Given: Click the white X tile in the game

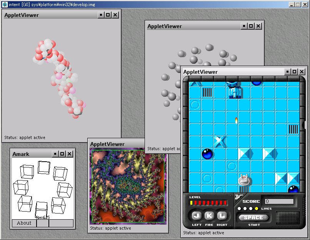Looking at the screenshot, I should [x=220, y=142].
